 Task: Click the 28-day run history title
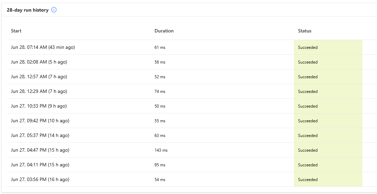tap(28, 10)
